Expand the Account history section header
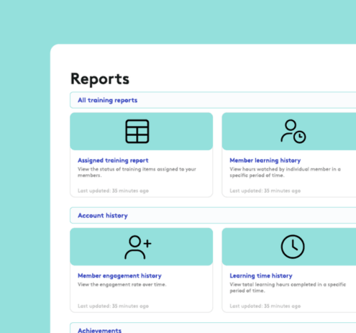Viewport: 356px width, 333px height. click(213, 216)
